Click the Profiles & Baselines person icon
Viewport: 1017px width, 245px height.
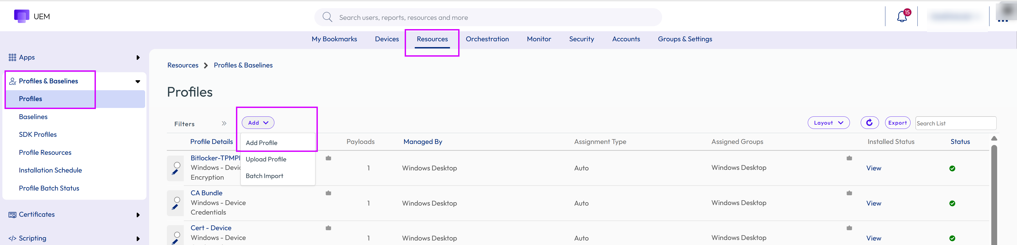pos(13,81)
